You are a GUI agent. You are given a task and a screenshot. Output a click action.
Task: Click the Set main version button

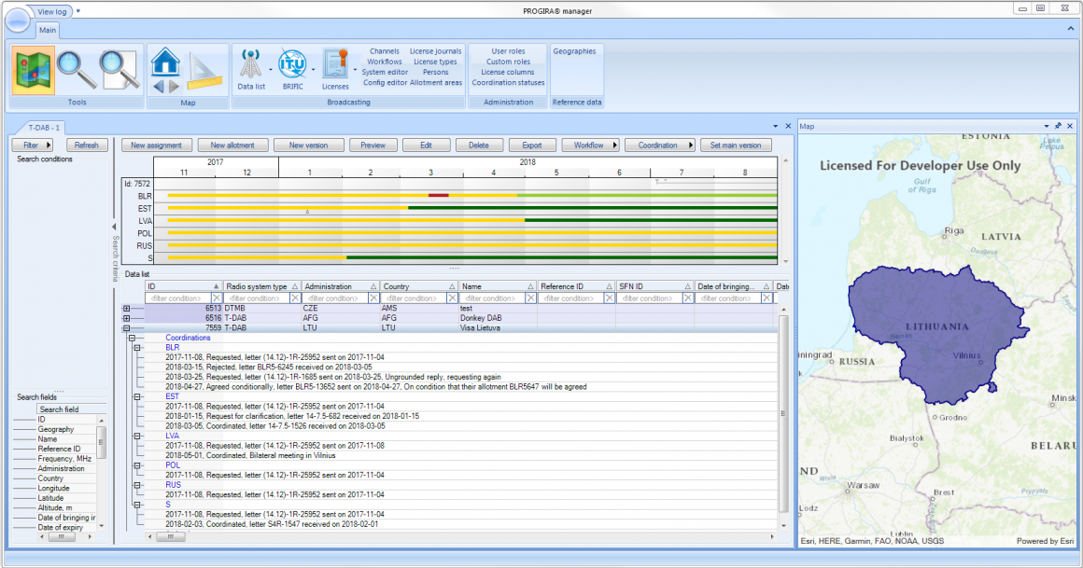[736, 145]
